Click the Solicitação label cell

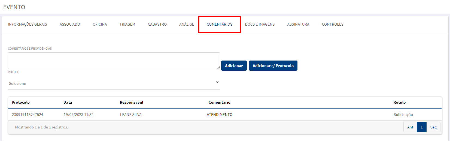[403, 115]
